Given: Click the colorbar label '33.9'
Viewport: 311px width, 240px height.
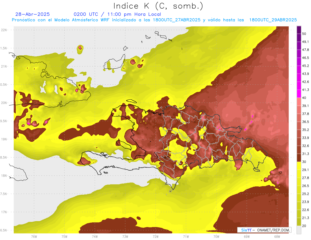Looking at the screenshot, I should (305, 138).
